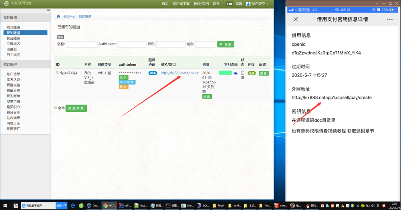Switch to the IntelliJ sell project taskbar window

click(x=125, y=206)
